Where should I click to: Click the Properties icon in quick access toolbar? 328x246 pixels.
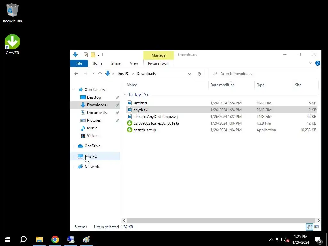(86, 55)
